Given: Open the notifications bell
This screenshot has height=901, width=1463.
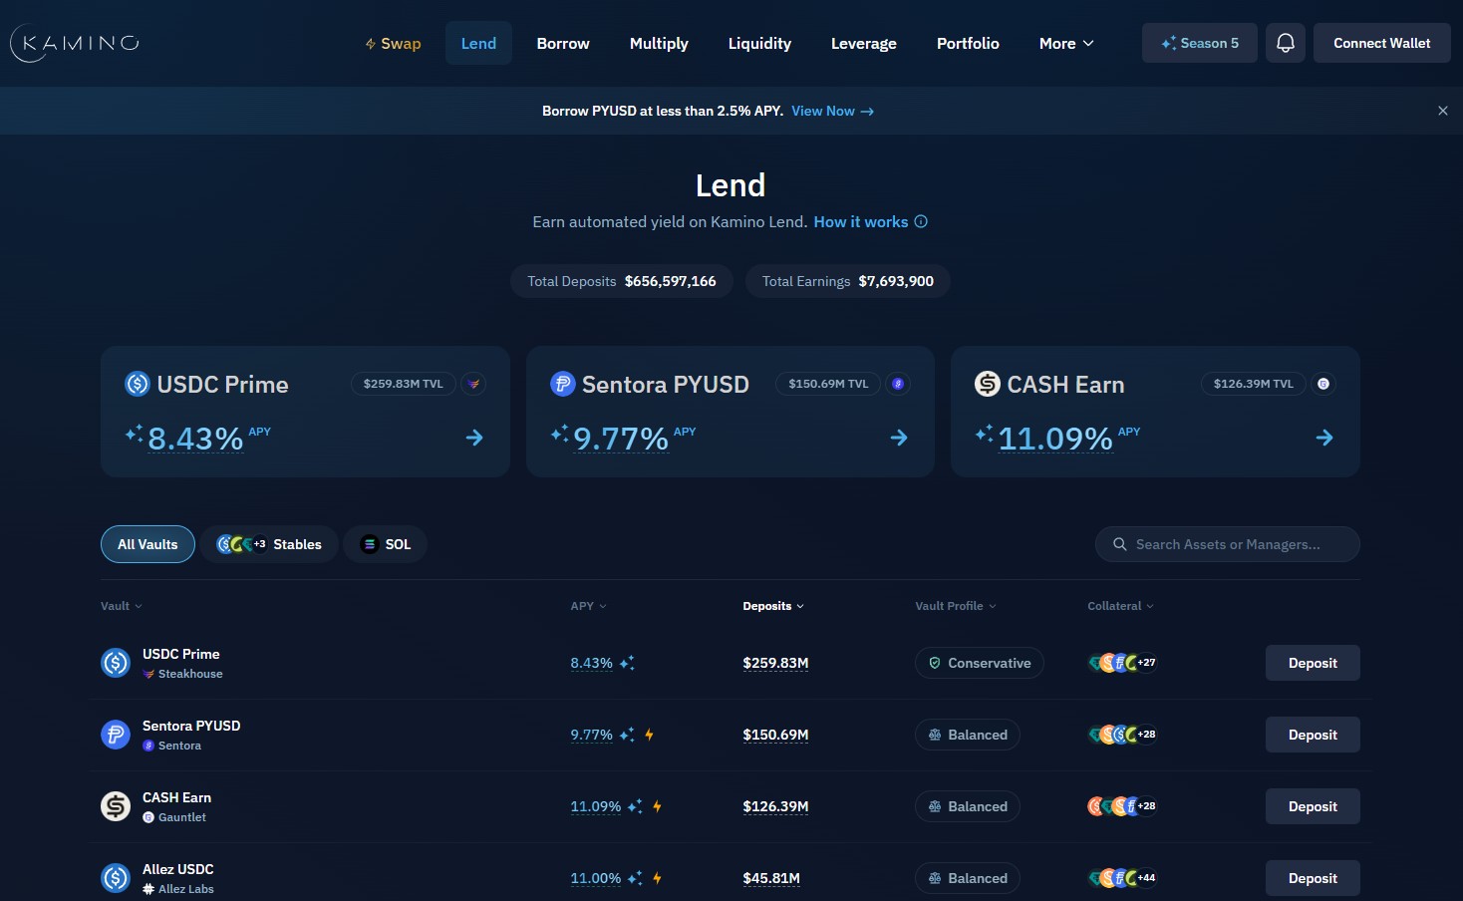Looking at the screenshot, I should 1285,43.
